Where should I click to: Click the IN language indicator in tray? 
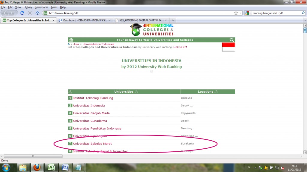point(249,167)
